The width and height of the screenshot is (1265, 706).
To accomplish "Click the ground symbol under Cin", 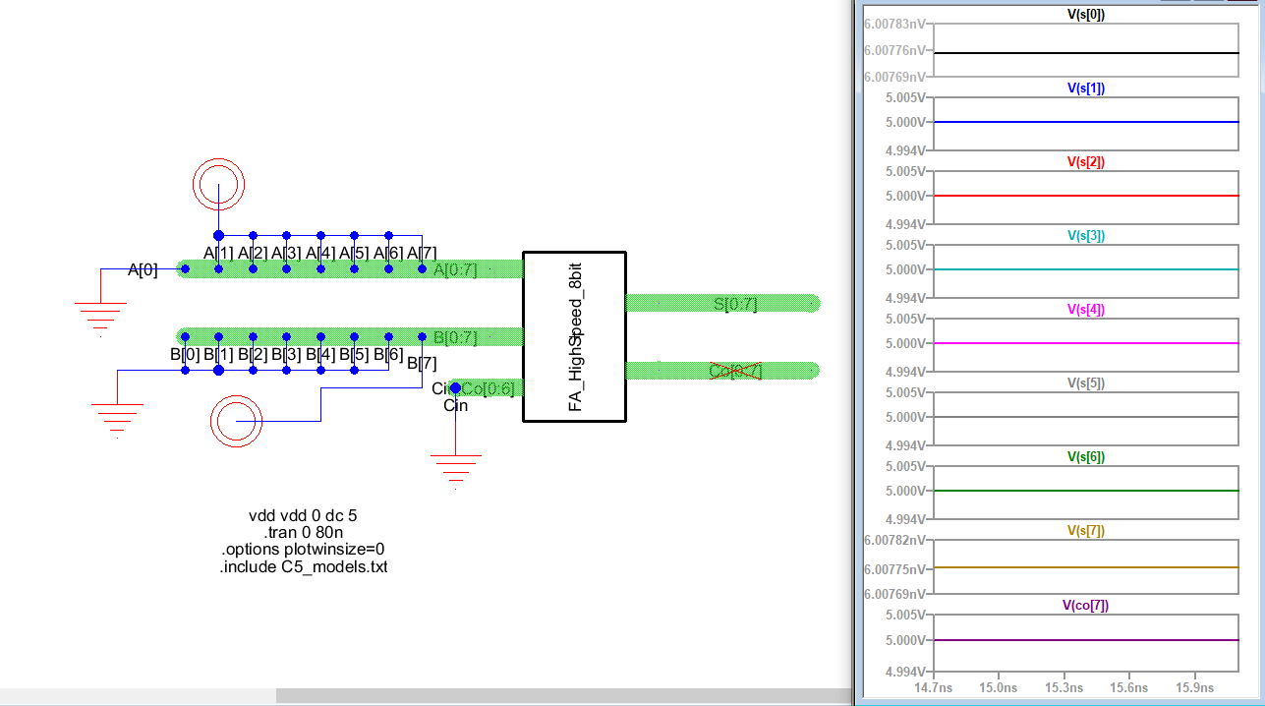I will click(x=455, y=470).
